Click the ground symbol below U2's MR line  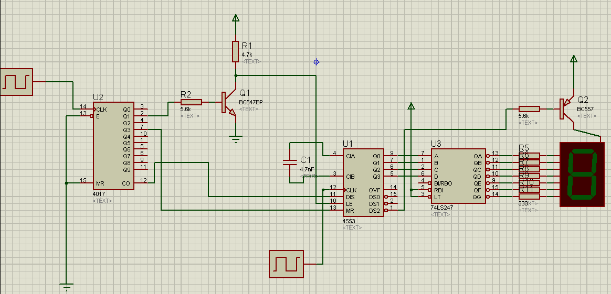66,287
